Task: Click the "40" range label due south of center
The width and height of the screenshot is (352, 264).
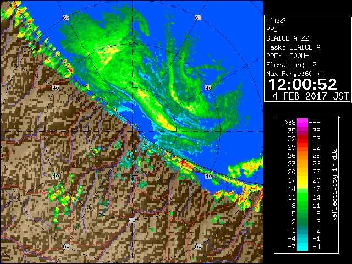Action: (132, 220)
